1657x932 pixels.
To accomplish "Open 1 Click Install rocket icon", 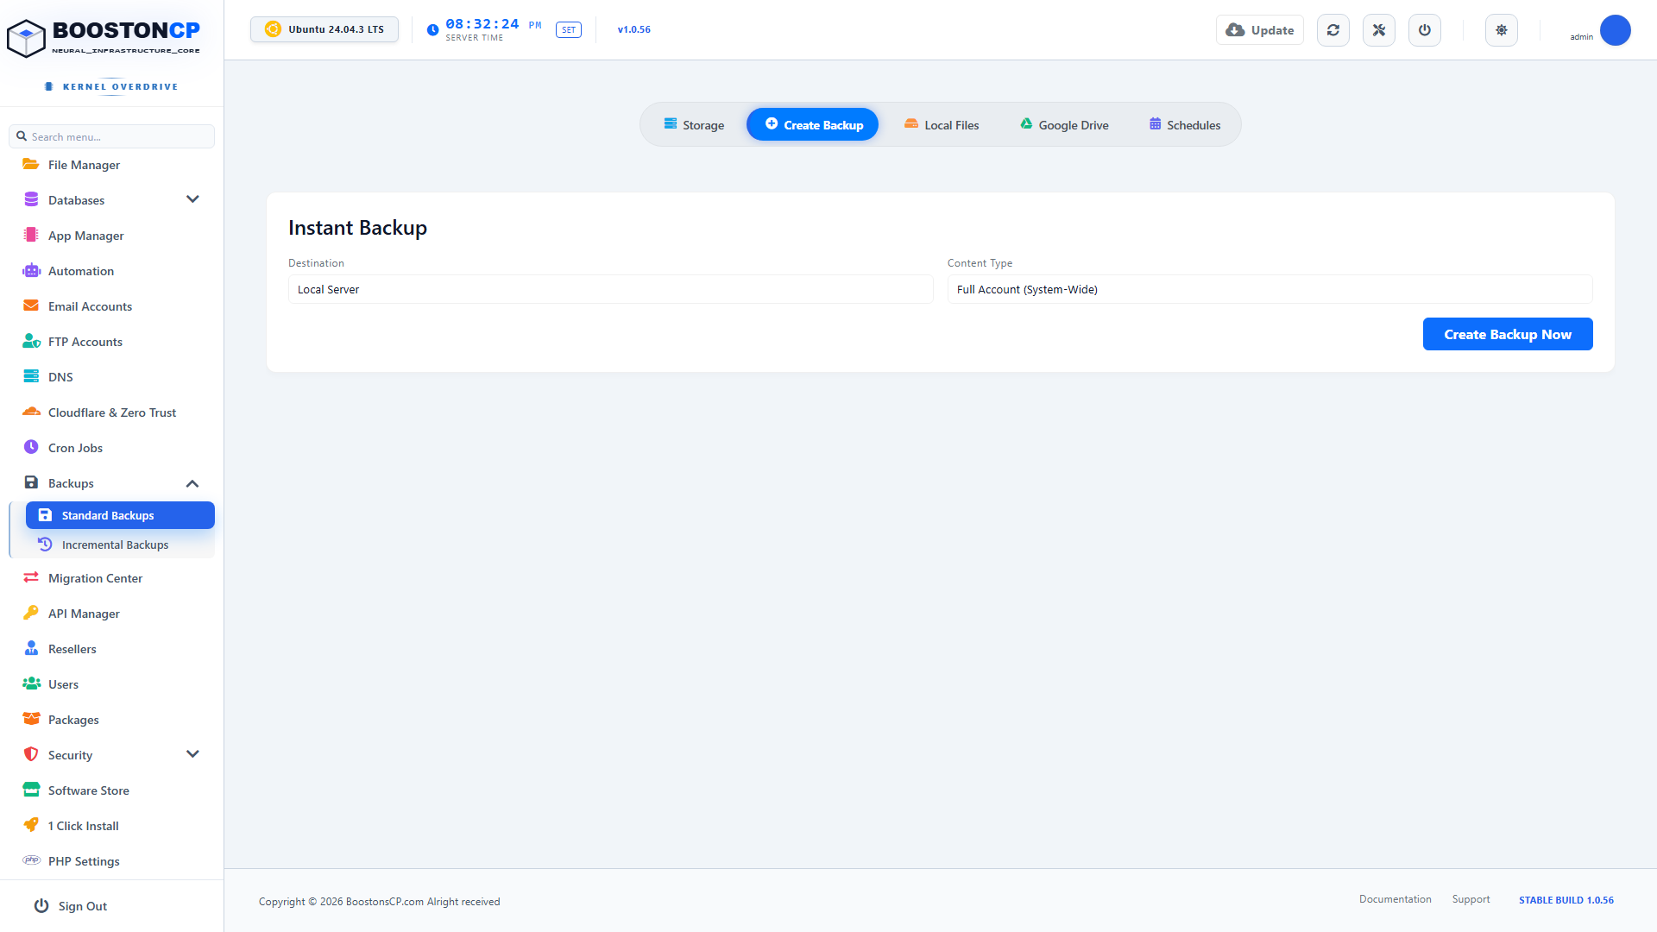I will click(x=31, y=825).
